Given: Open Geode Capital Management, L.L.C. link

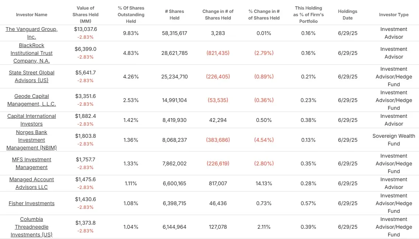Looking at the screenshot, I should (32, 100).
